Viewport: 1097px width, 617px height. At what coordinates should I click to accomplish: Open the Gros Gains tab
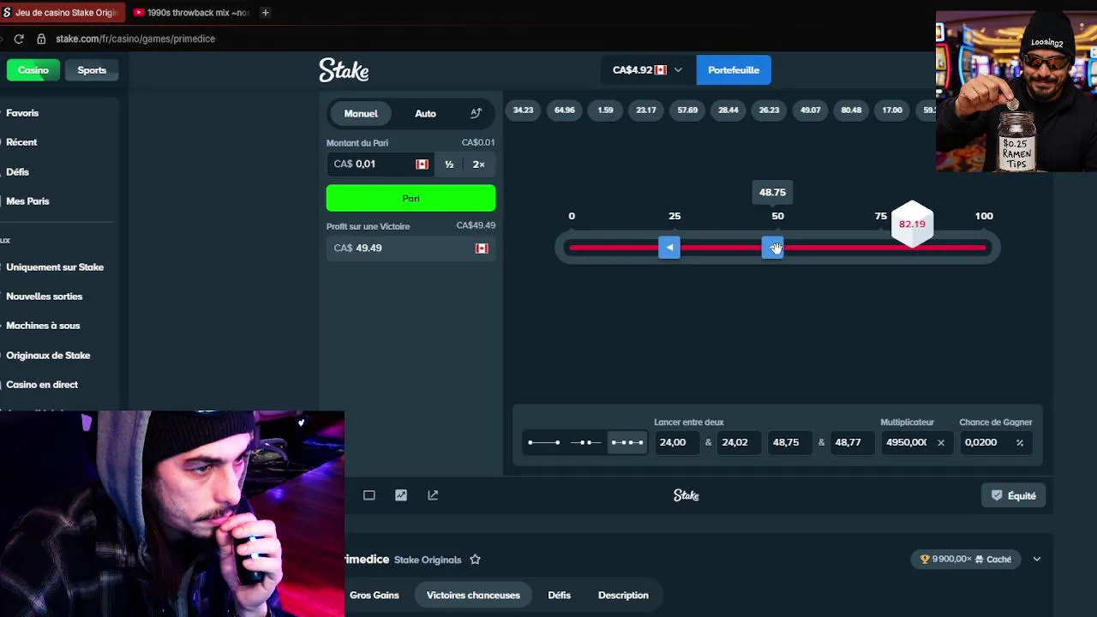click(x=375, y=595)
